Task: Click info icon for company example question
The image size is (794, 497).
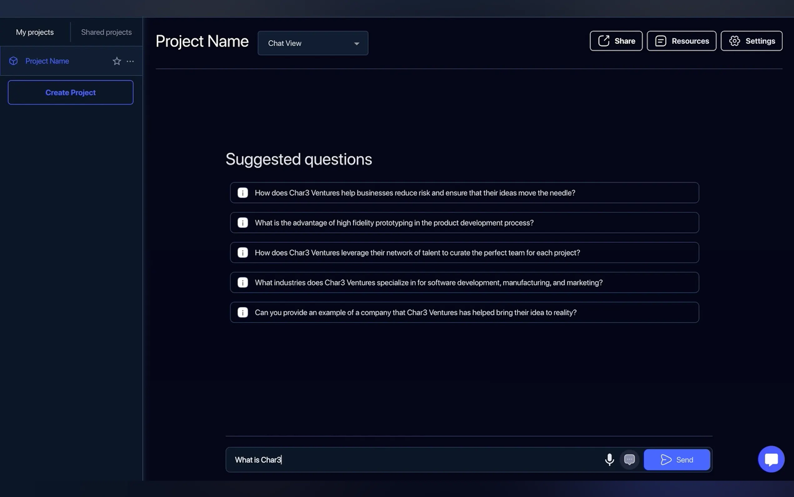Action: click(243, 312)
